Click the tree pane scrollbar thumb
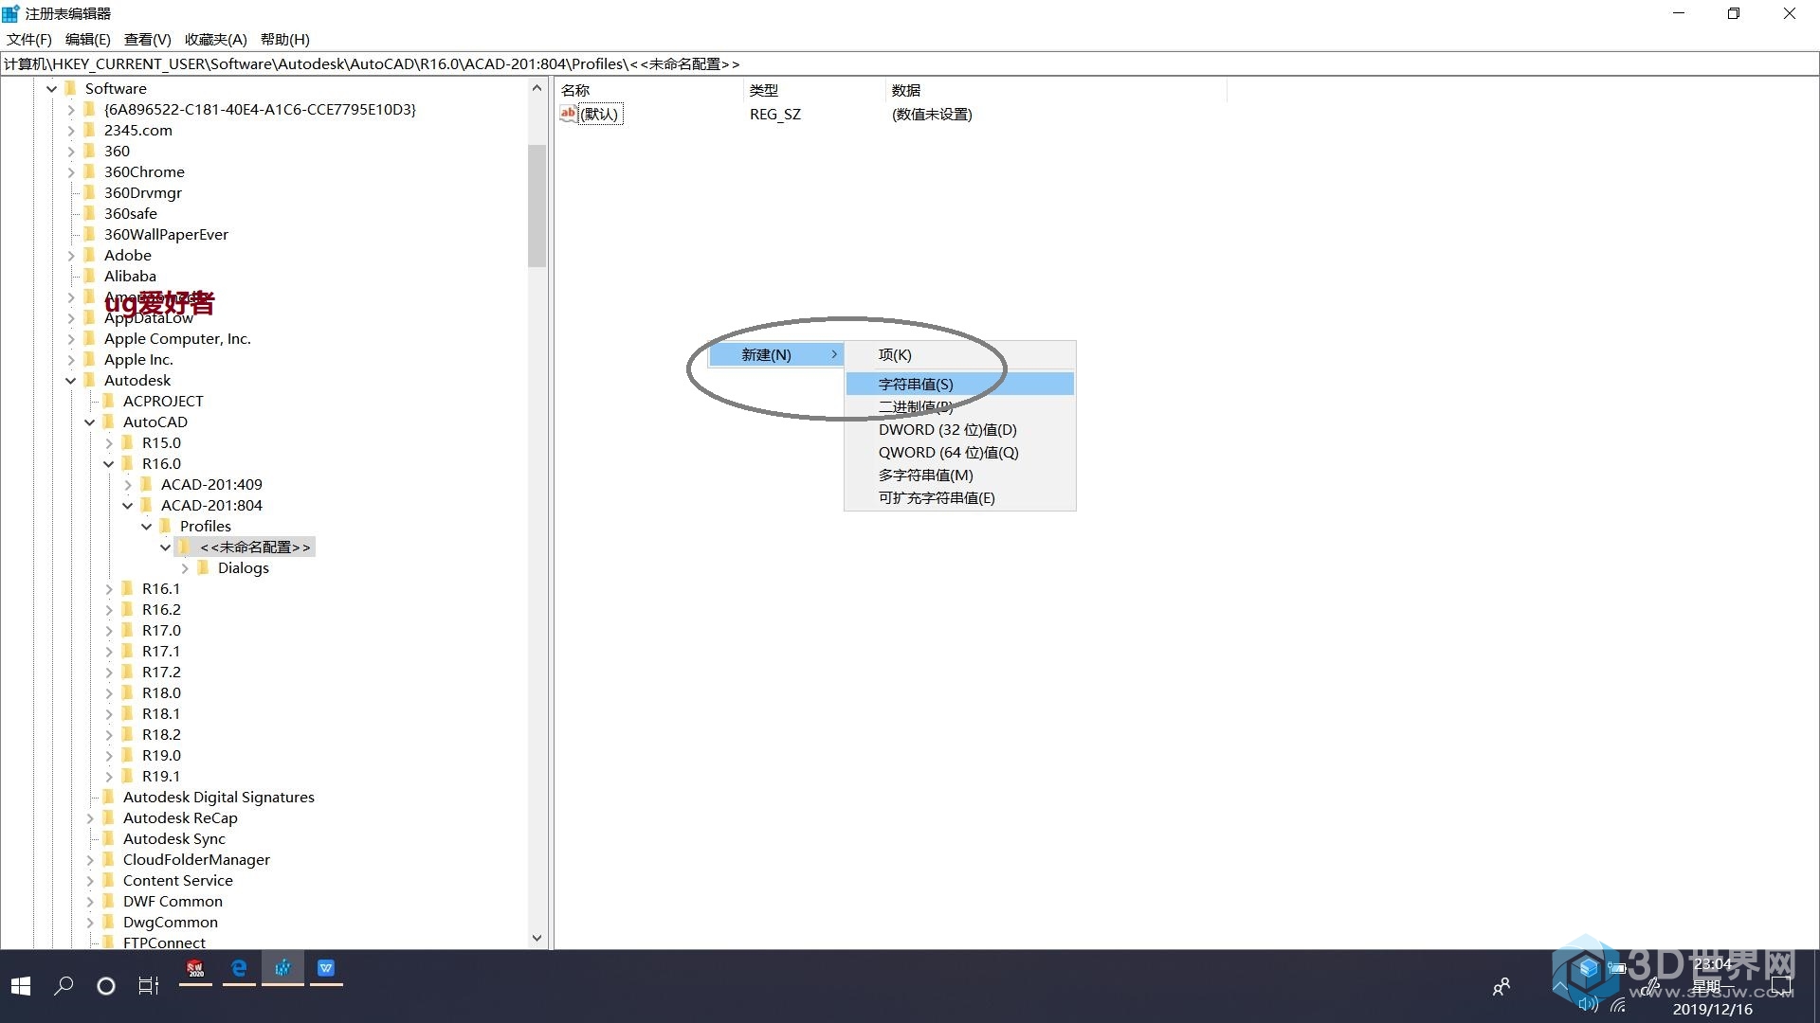Screen dimensions: 1820x1023 (537, 206)
